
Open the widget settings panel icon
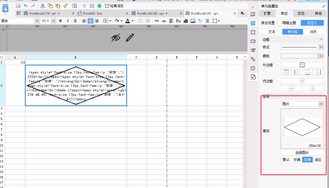(253, 41)
